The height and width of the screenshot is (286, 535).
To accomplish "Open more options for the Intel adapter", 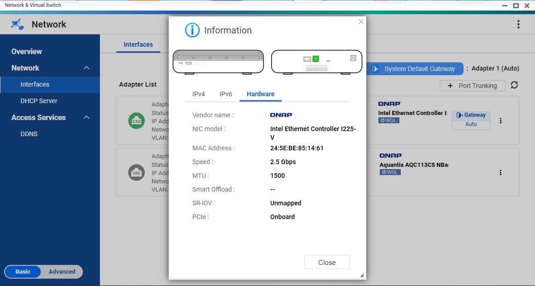I will pos(501,121).
